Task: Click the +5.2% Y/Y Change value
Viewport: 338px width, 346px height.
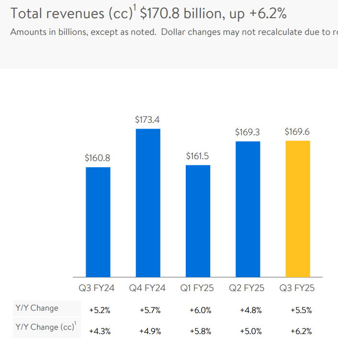Action: pos(100,311)
